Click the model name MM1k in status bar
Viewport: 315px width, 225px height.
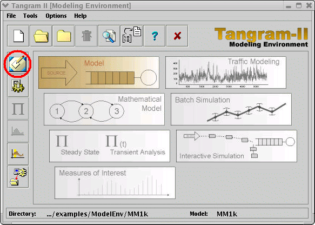[227, 214]
